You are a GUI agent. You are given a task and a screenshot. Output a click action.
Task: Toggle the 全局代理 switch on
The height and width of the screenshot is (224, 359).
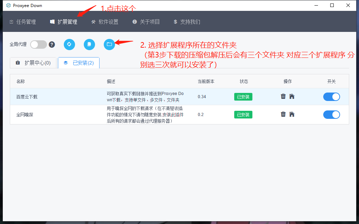click(x=38, y=45)
